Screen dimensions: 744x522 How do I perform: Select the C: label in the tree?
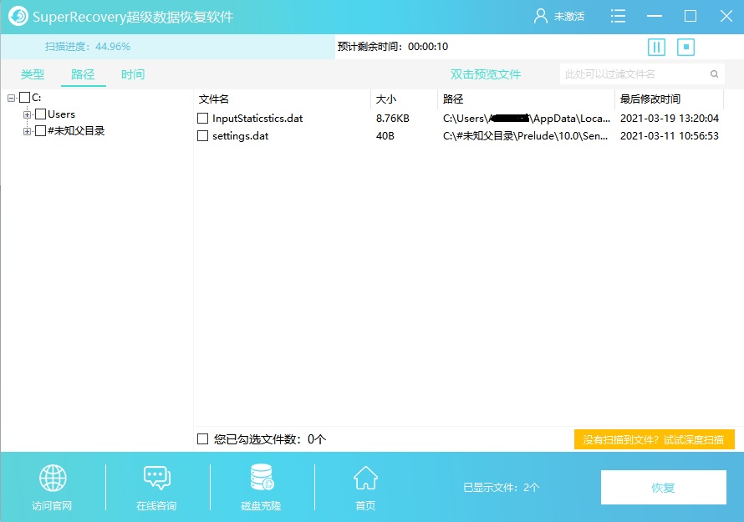point(37,98)
